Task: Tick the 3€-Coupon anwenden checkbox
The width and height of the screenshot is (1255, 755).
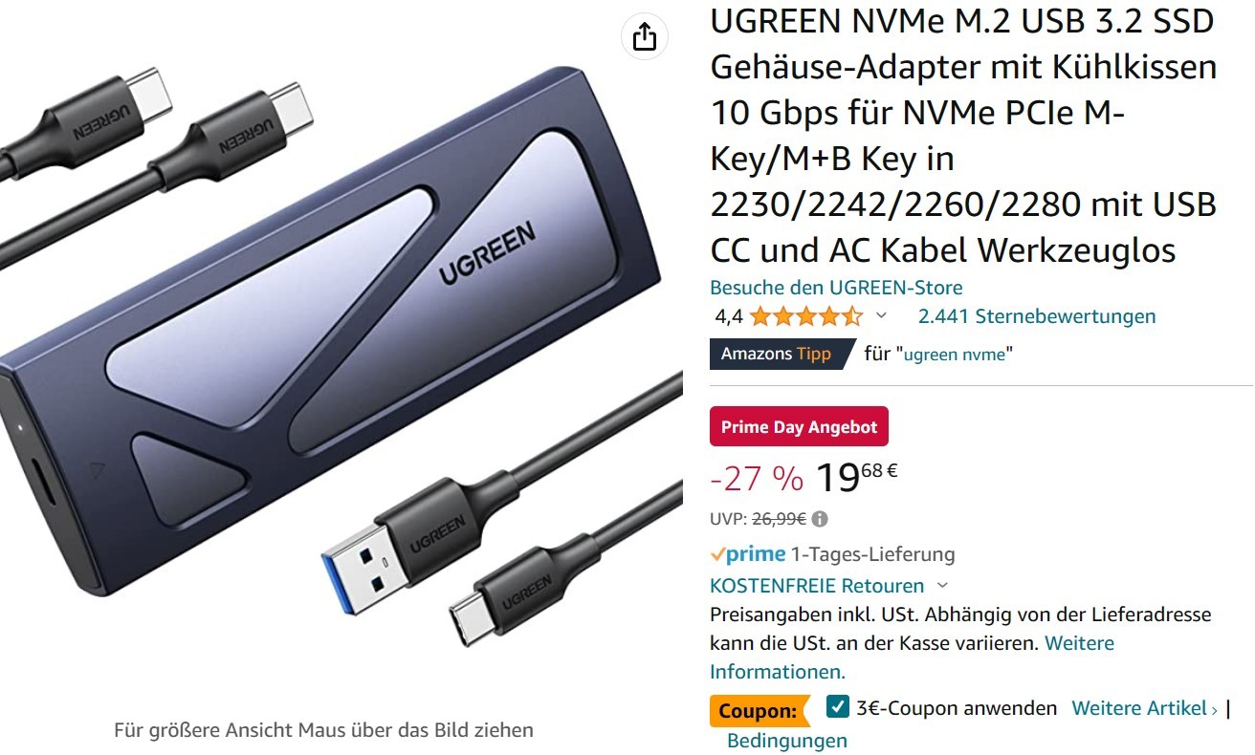Action: coord(837,707)
